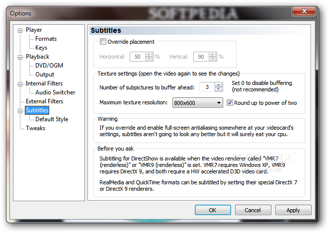The image size is (329, 233).
Task: Collapse the Player tree node
Action: tap(20, 31)
